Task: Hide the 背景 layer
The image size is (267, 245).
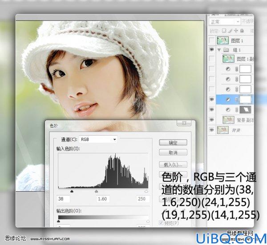Action: [x=212, y=130]
